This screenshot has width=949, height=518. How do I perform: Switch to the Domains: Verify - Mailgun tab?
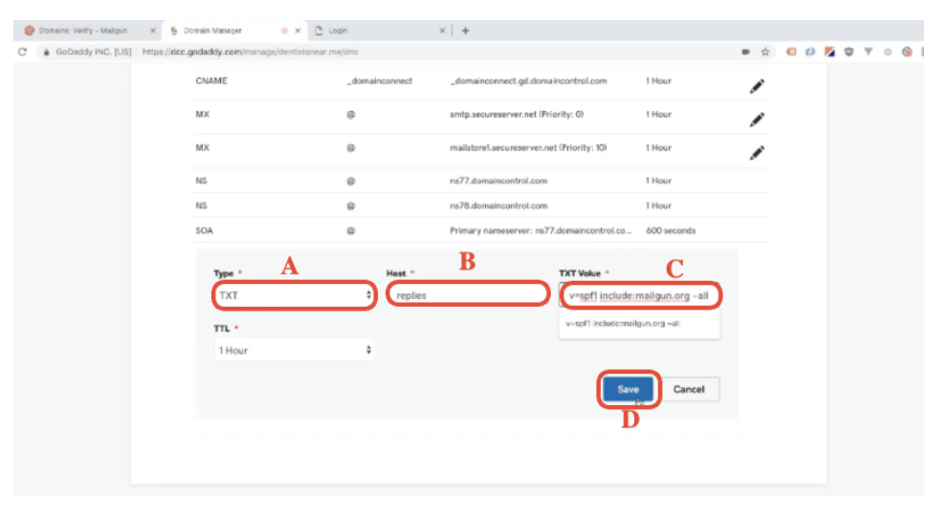point(81,31)
